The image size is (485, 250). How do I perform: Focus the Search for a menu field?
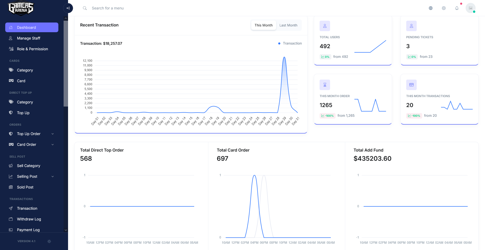coord(108,8)
